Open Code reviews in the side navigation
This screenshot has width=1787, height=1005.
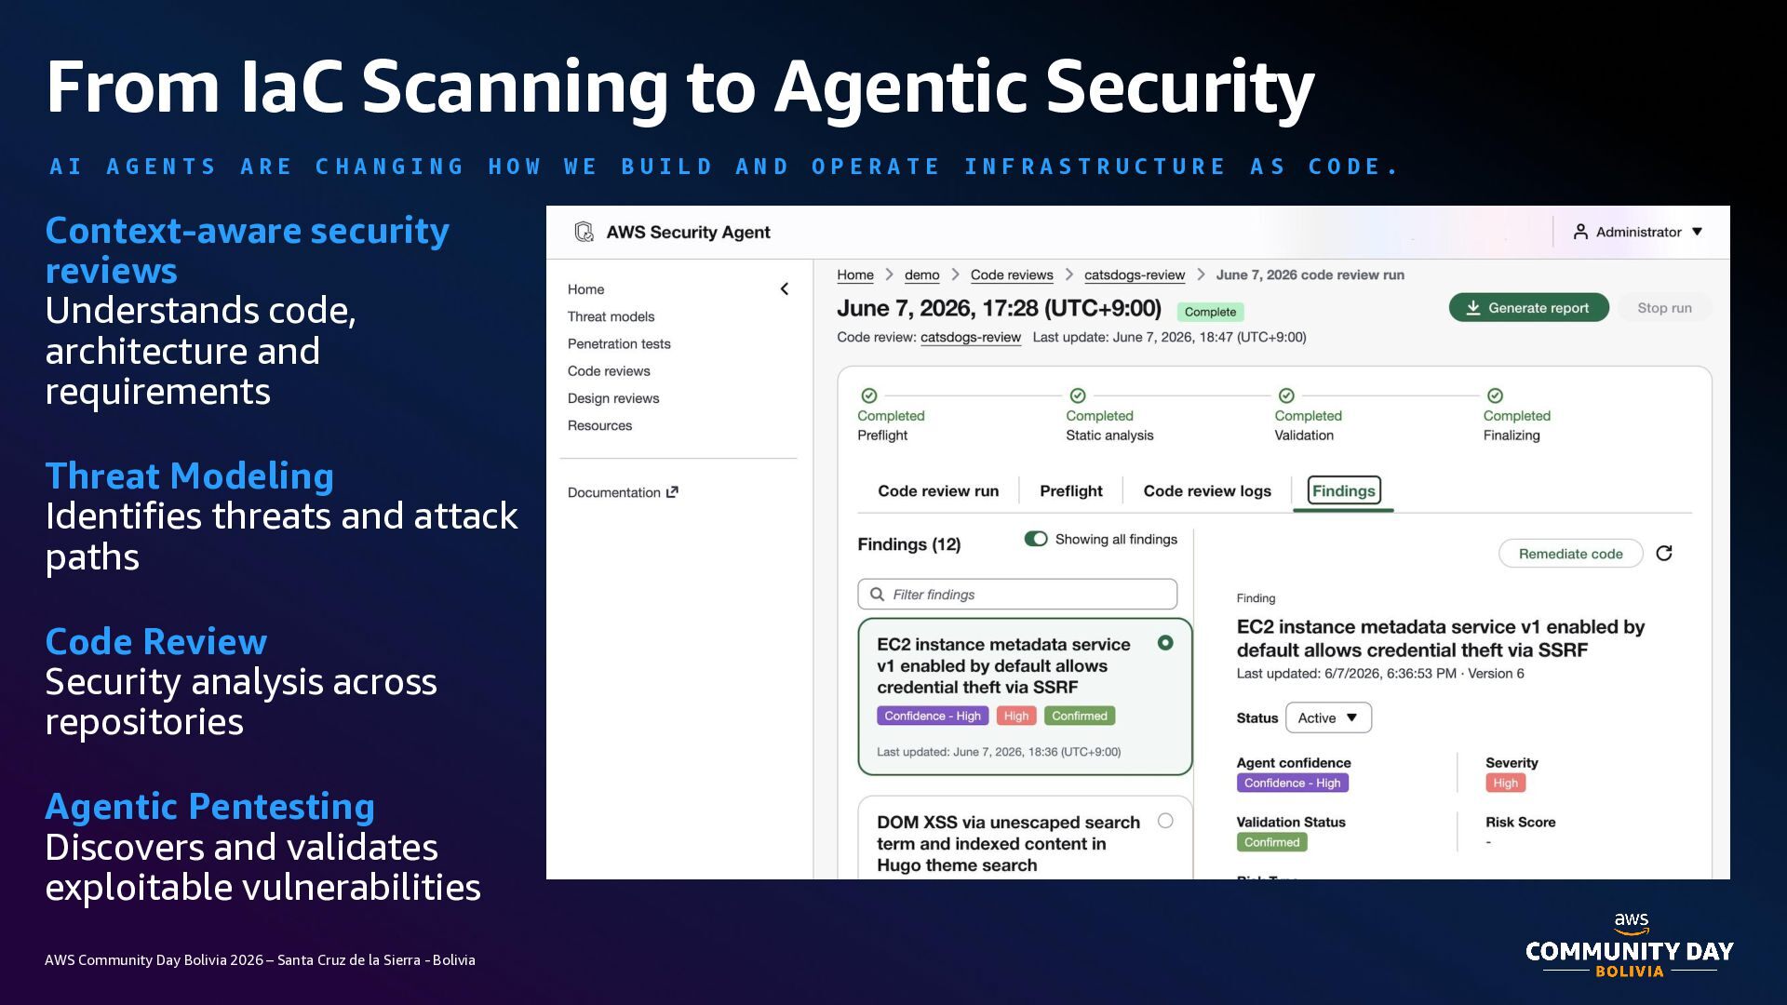(x=609, y=370)
